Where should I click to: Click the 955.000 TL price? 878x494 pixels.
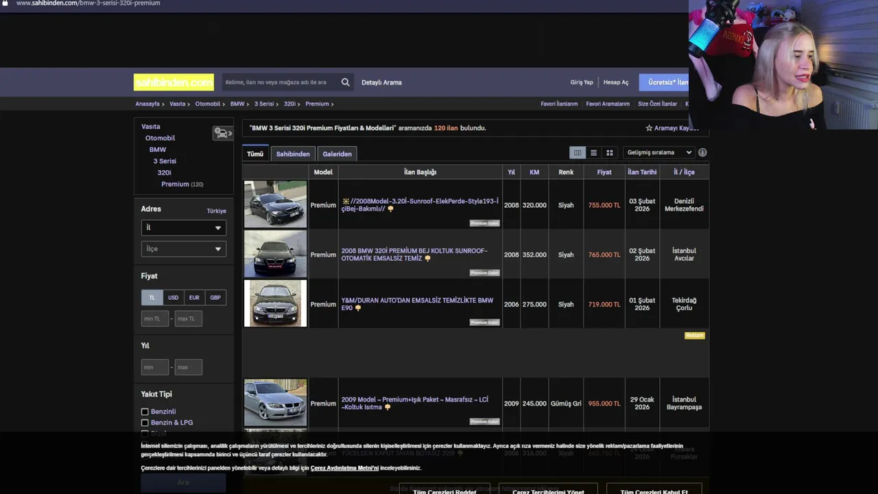click(604, 403)
